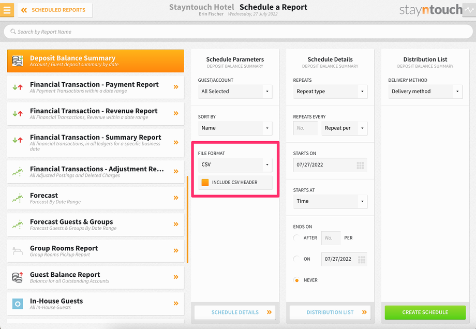The image size is (476, 329).
Task: Open the Delivery method dropdown
Action: pos(425,92)
